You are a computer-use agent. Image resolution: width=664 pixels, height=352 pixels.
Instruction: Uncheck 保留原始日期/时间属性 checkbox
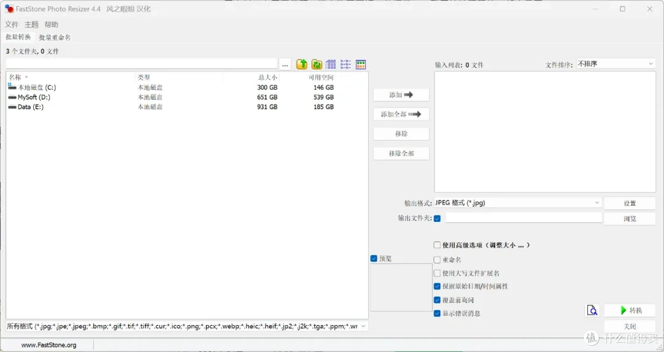coord(437,286)
